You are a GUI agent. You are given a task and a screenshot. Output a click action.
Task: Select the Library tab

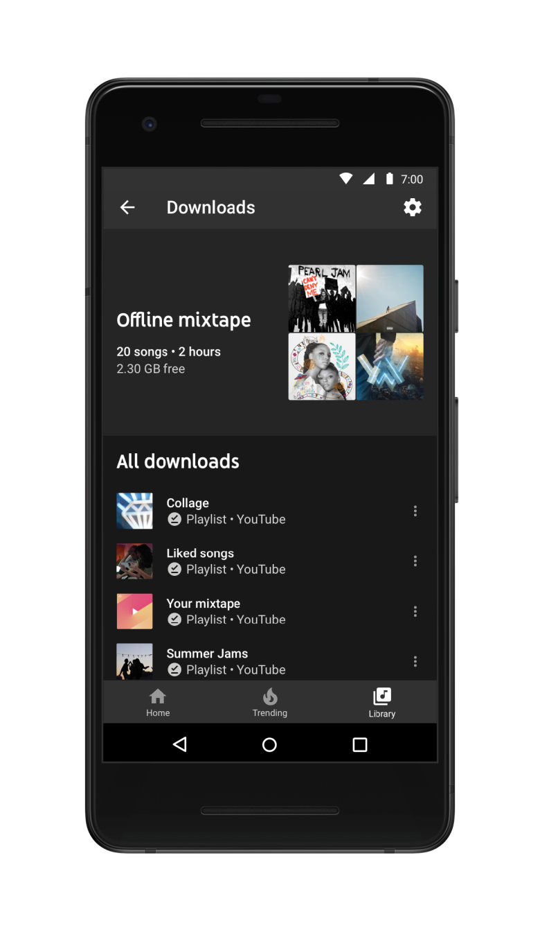(x=382, y=703)
